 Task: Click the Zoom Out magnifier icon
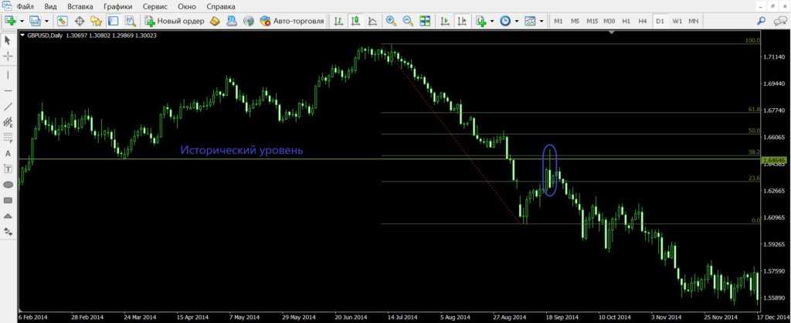[408, 21]
